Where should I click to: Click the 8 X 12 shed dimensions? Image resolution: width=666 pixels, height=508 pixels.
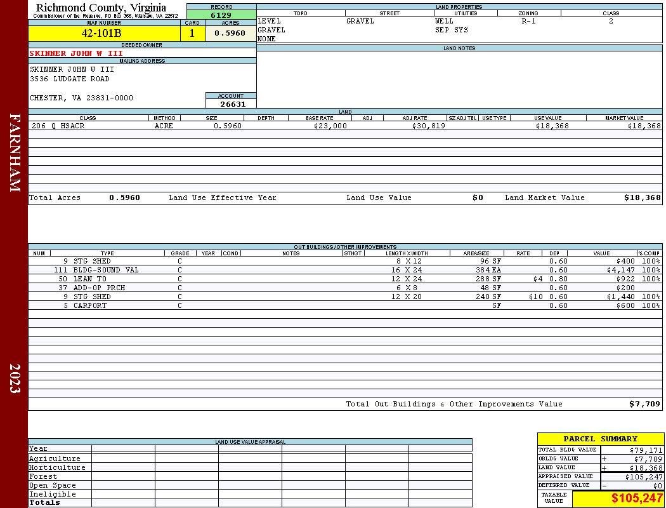(x=409, y=261)
